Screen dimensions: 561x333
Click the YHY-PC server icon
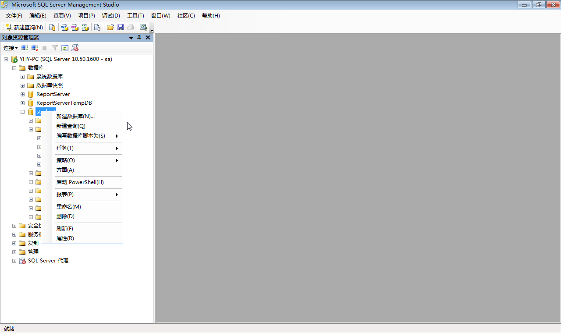coord(14,59)
